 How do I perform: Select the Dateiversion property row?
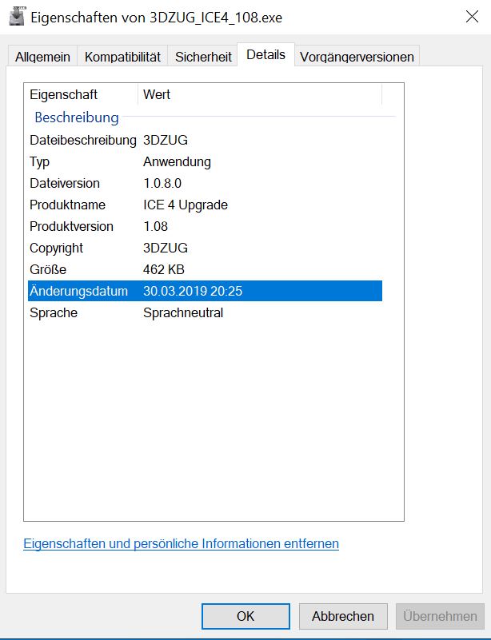pyautogui.click(x=65, y=183)
